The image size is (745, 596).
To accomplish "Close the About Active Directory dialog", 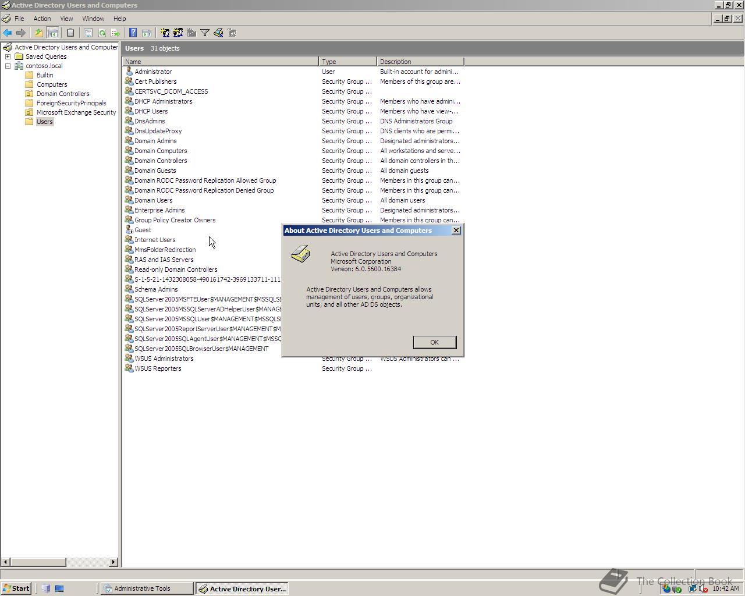I will click(456, 230).
